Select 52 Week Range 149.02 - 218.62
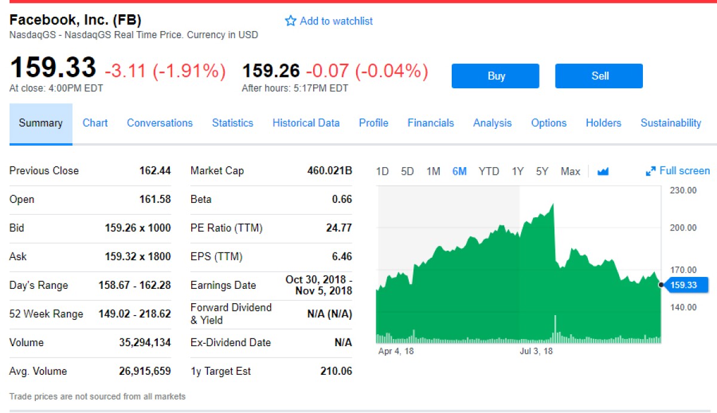Viewport: 717px width, 413px height. click(x=134, y=314)
